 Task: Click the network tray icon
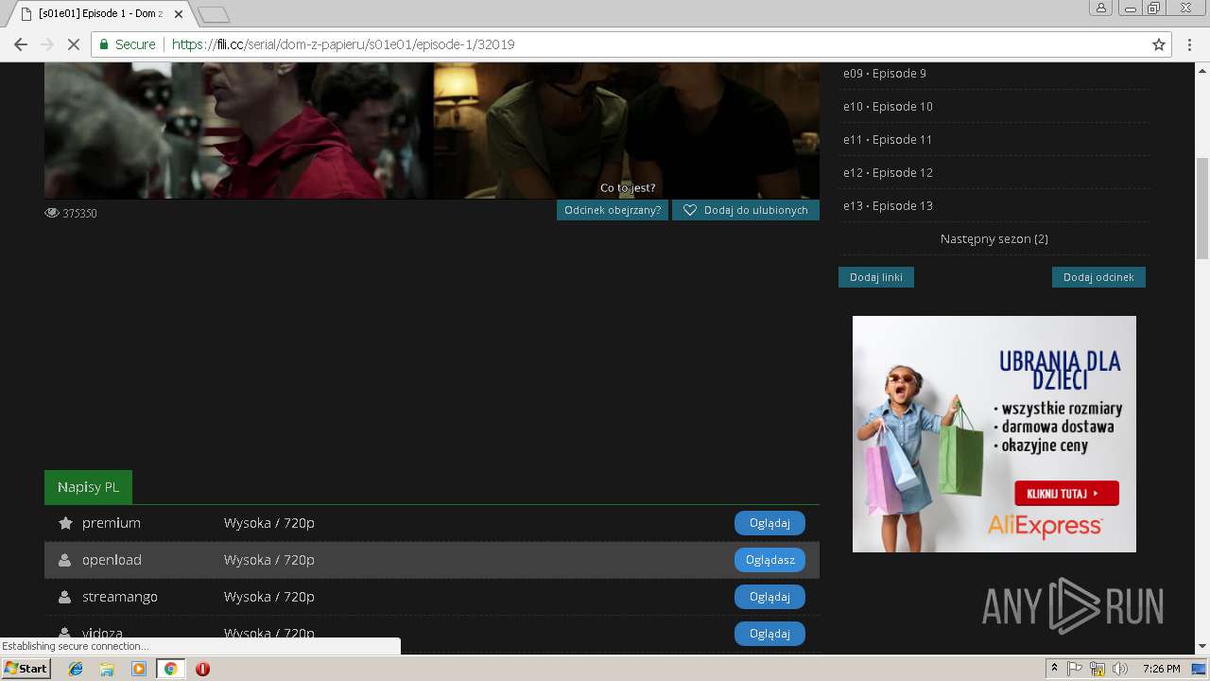click(1098, 669)
